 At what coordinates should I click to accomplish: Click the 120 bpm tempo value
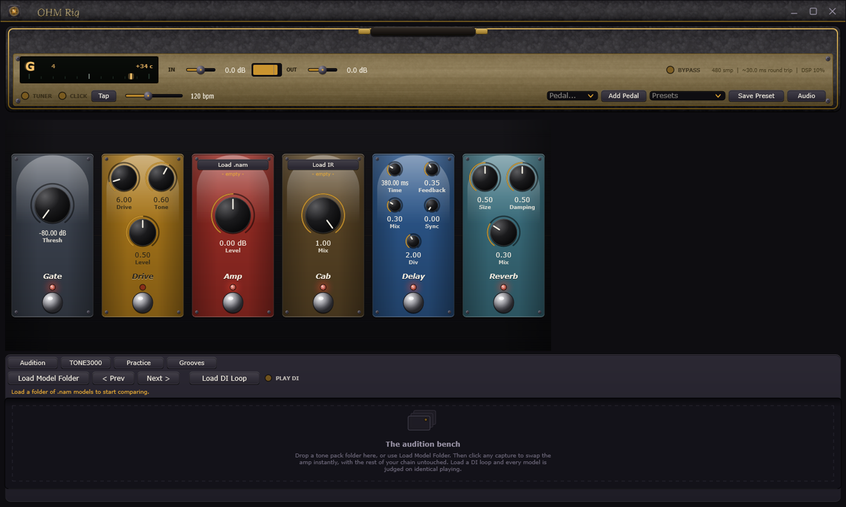[x=202, y=96]
